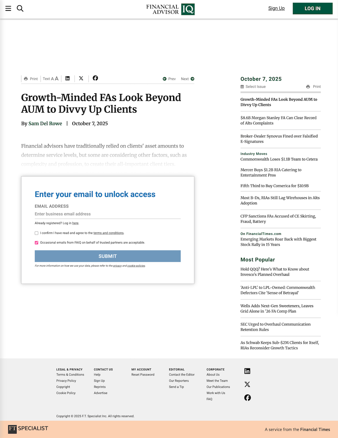
Task: Share article on X from article toolbar
Action: tap(81, 78)
